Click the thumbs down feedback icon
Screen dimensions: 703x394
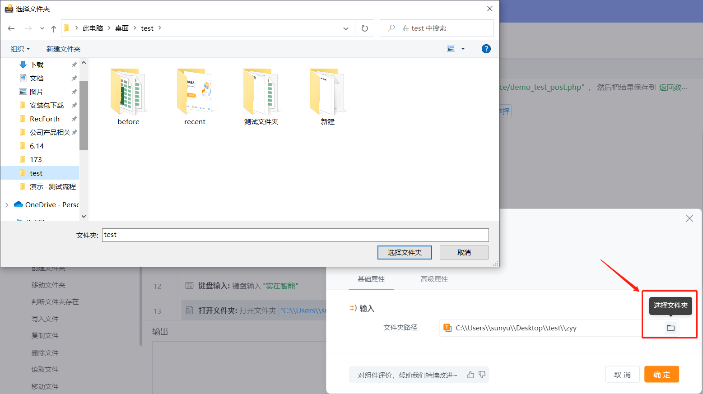(x=482, y=375)
